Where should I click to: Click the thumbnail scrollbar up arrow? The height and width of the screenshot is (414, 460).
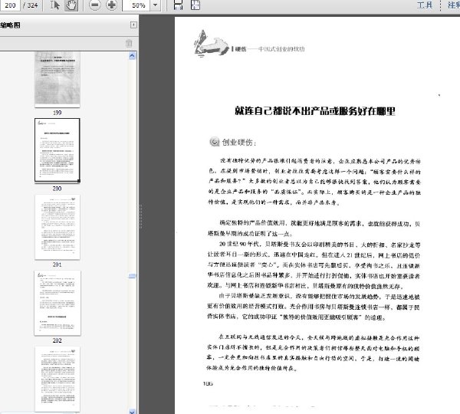133,56
